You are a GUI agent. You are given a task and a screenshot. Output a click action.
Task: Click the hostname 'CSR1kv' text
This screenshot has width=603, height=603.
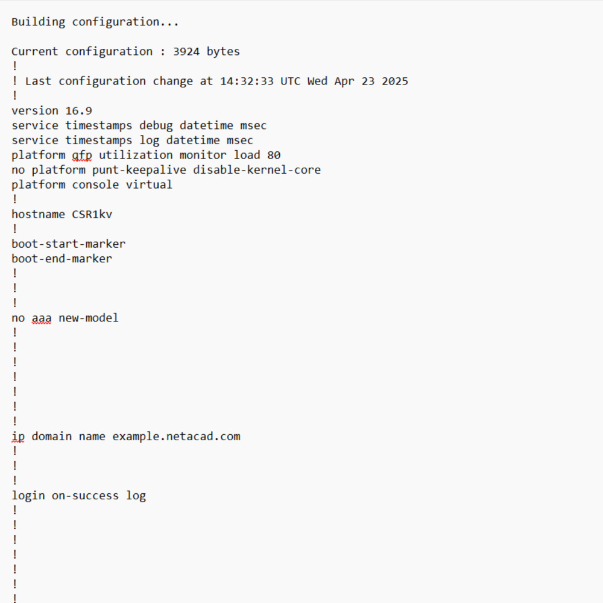92,214
